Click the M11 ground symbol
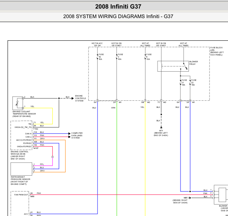228x216 pixels. [161, 128]
